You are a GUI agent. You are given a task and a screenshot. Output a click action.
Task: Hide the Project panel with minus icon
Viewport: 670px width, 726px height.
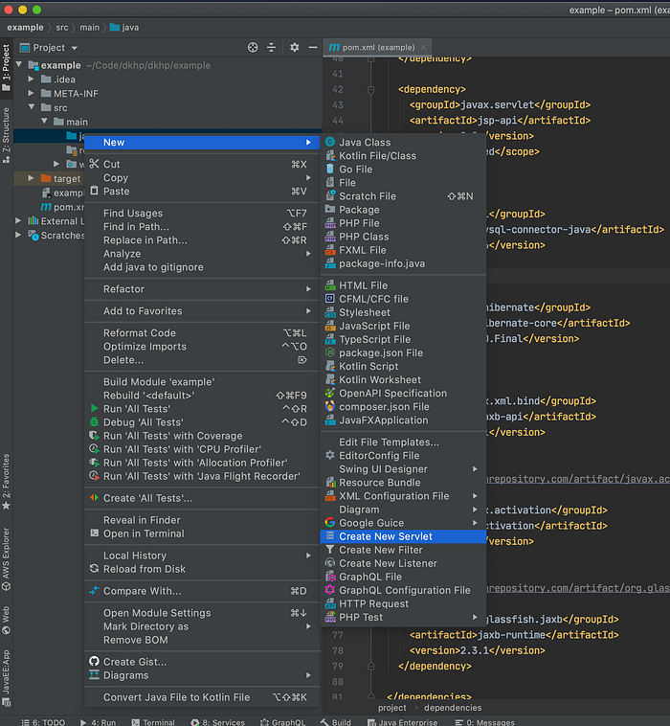pyautogui.click(x=313, y=47)
